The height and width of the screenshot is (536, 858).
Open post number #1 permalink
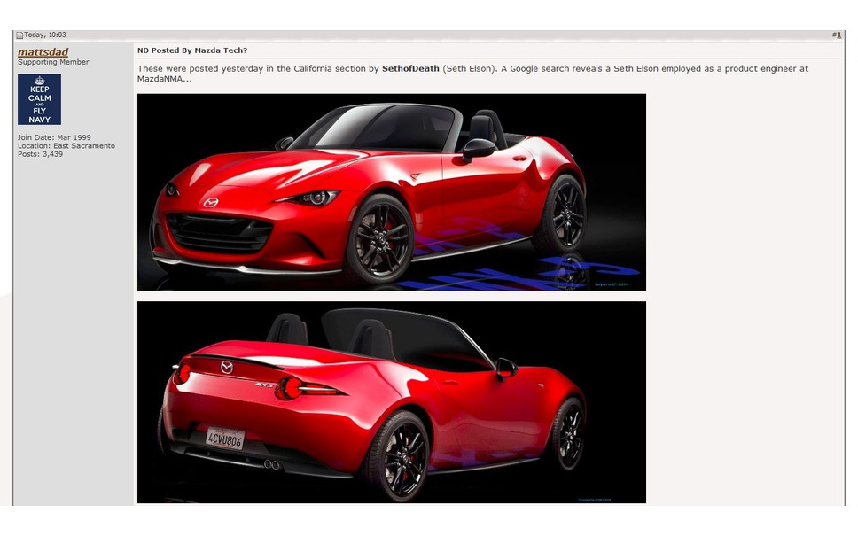point(837,35)
